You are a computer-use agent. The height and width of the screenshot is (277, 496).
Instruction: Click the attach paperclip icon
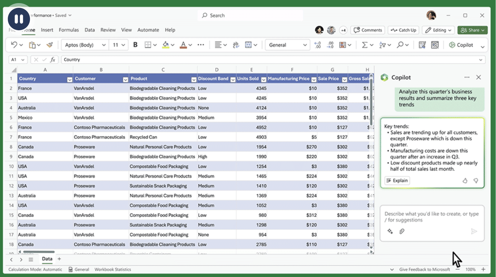pyautogui.click(x=402, y=231)
